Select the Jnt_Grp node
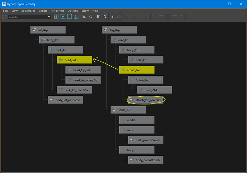Screen dimensions: 247x173 pos(48,30)
